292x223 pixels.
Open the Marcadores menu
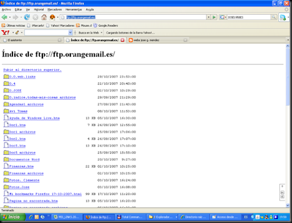point(55,10)
